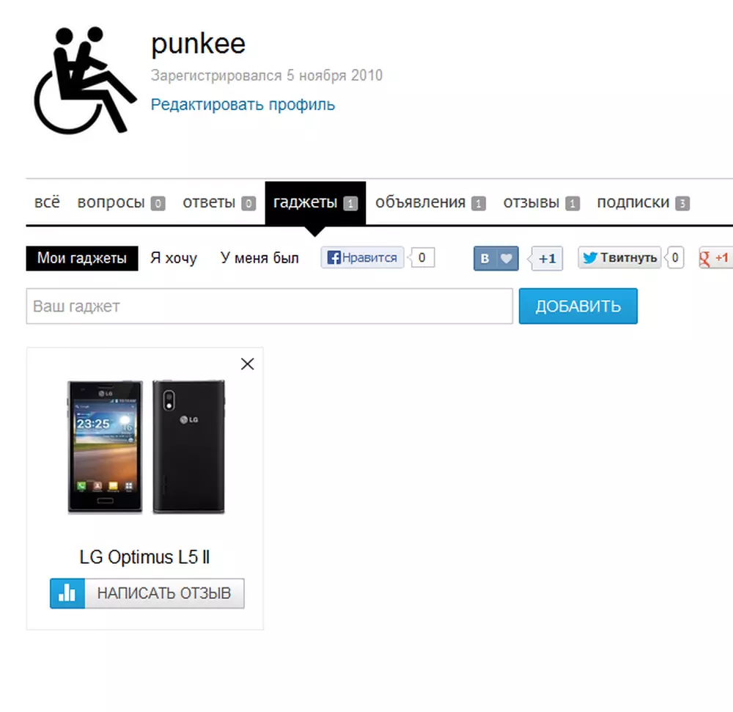Click the VK +1 counter bubble

tap(547, 258)
